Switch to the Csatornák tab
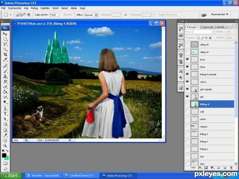 point(207,27)
